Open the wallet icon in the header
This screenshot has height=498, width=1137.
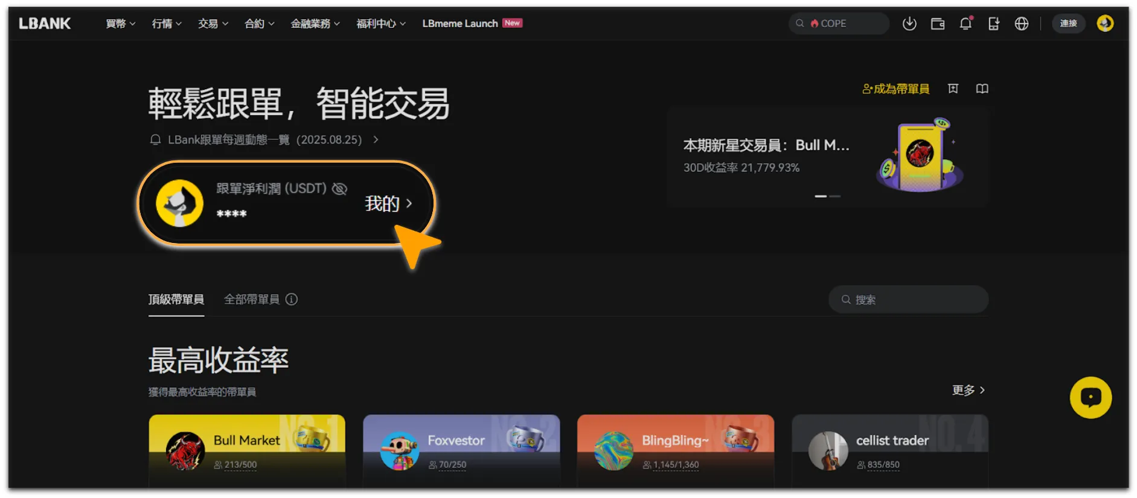click(938, 24)
